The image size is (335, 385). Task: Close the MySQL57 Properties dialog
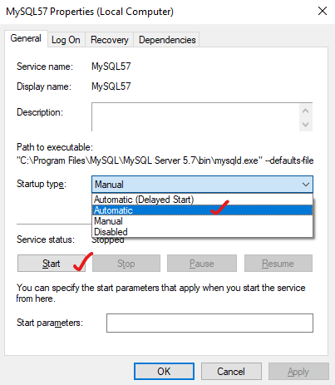pyautogui.click(x=323, y=12)
